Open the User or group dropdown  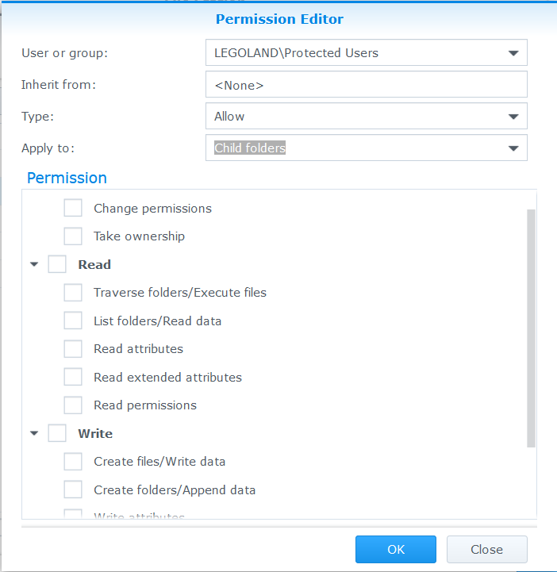(x=367, y=53)
